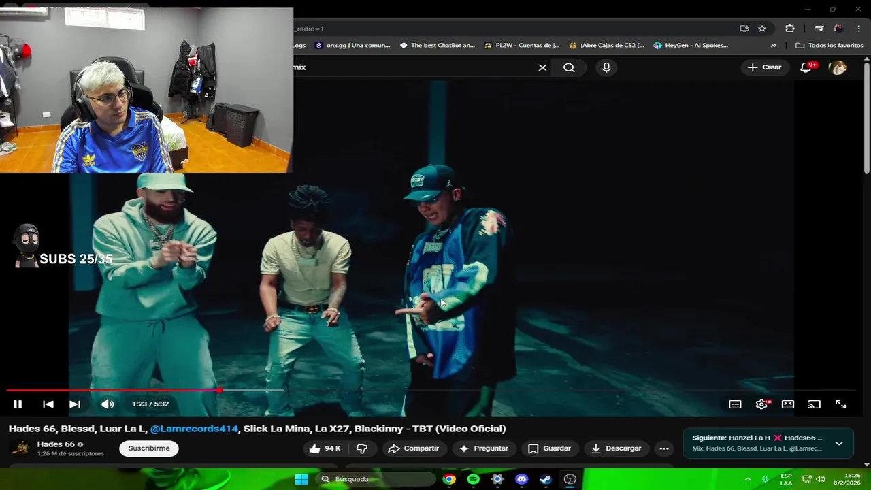Open ESP LAA language switcher
Viewport: 871px width, 490px height.
coord(786,479)
